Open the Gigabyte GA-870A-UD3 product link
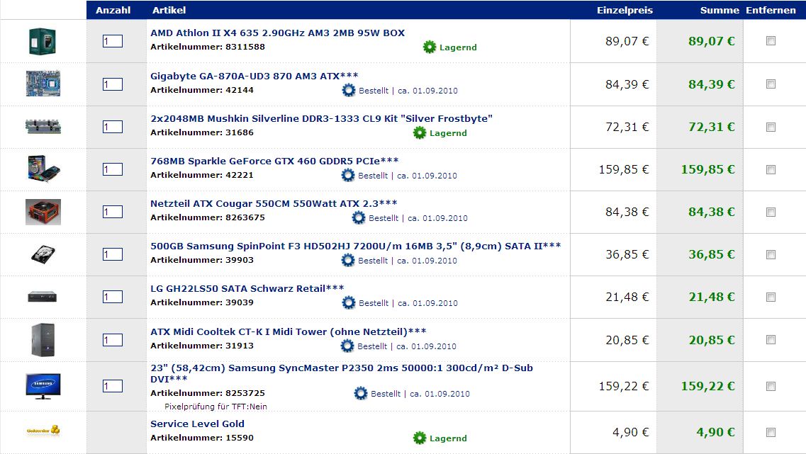Image resolution: width=806 pixels, height=454 pixels. coord(254,76)
